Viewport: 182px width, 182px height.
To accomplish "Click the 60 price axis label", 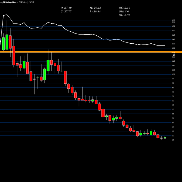I will pos(173,110).
